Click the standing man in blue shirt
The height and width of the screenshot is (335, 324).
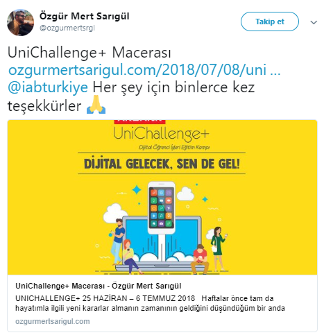(117, 241)
